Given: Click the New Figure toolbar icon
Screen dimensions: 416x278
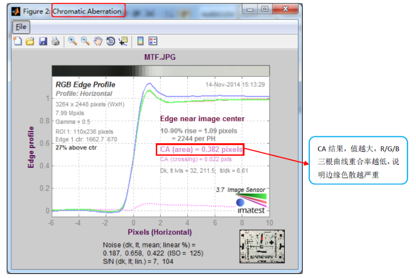Looking at the screenshot, I should tap(18, 41).
